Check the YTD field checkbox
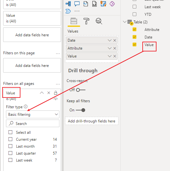 pos(134,14)
